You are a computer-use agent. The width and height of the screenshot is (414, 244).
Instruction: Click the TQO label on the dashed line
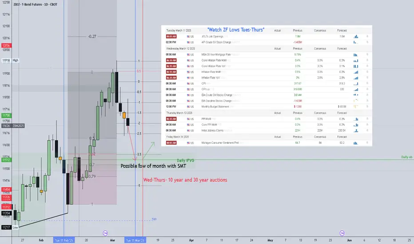pos(154,219)
